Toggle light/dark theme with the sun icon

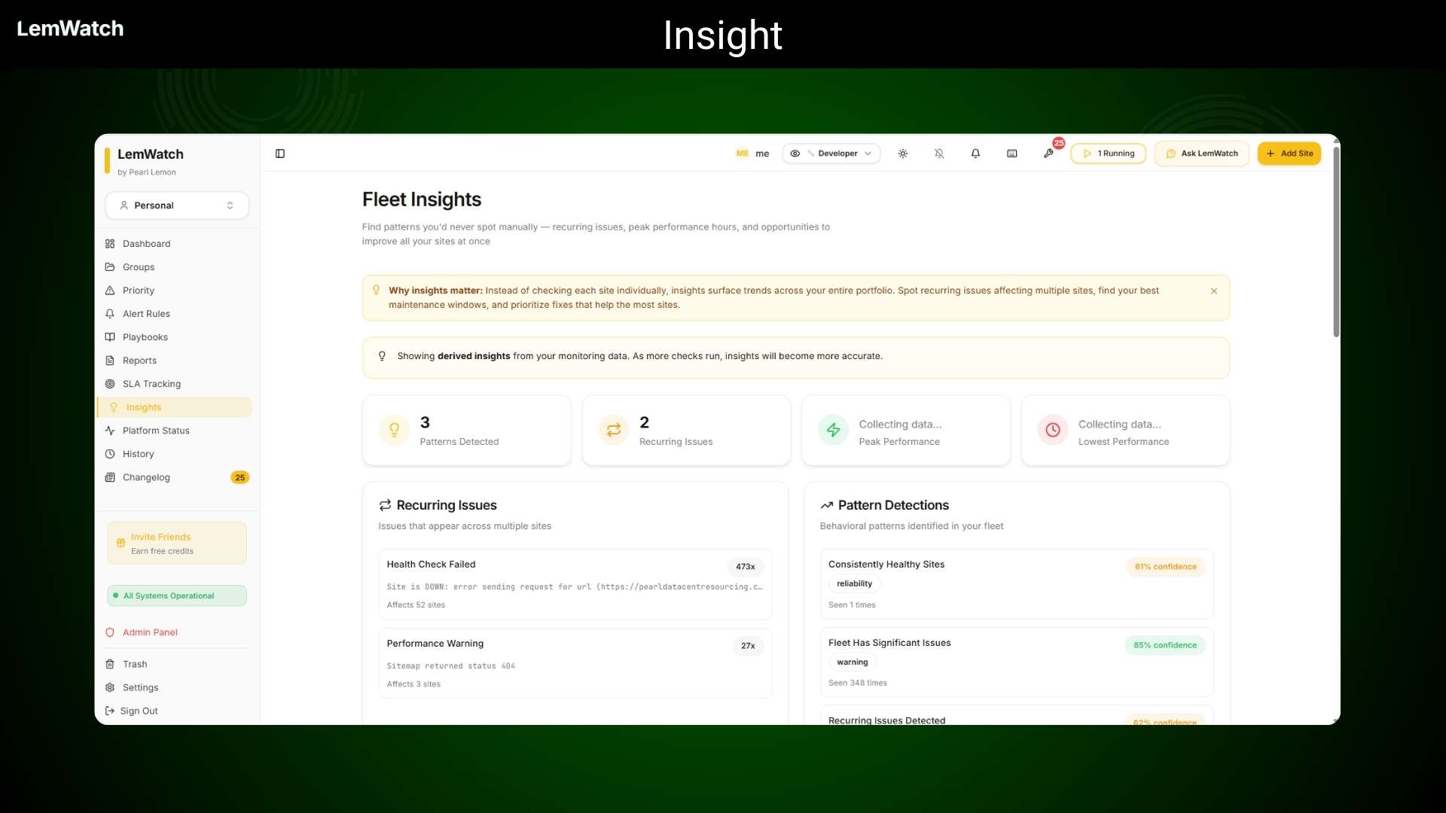903,154
